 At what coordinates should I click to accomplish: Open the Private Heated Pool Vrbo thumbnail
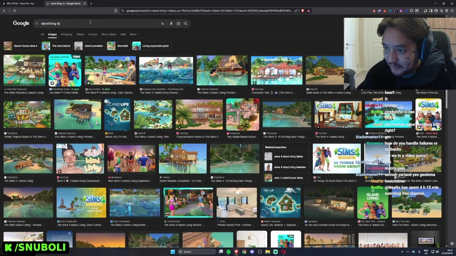point(237,203)
